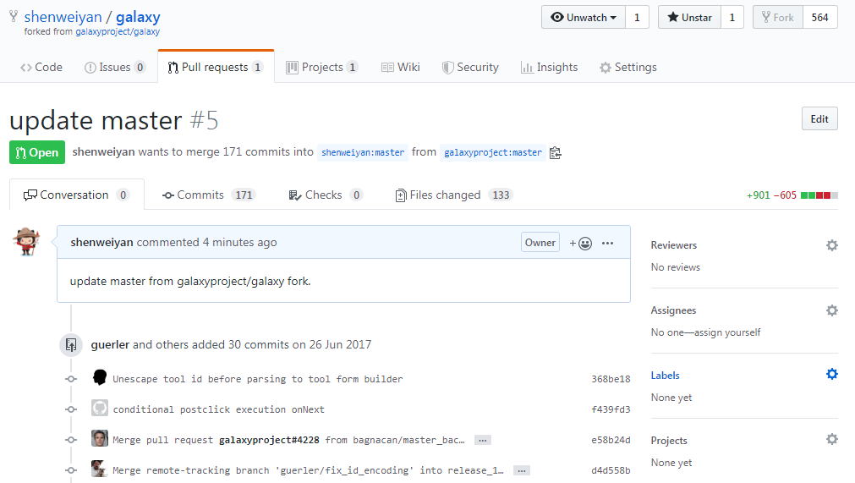Open the Issues tab
This screenshot has width=855, height=483.
(x=115, y=67)
